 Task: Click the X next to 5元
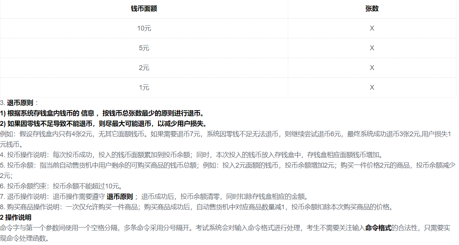371,48
